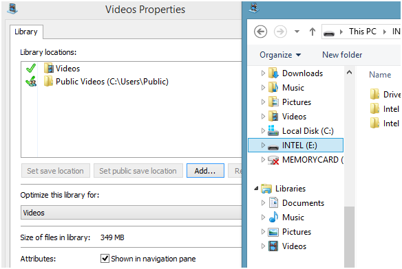The image size is (402, 269).
Task: Click Set public save location button
Action: pyautogui.click(x=138, y=171)
